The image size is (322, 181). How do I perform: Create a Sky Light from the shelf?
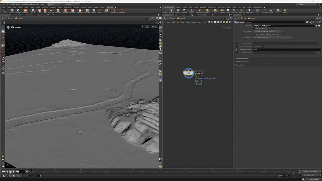(x=222, y=11)
